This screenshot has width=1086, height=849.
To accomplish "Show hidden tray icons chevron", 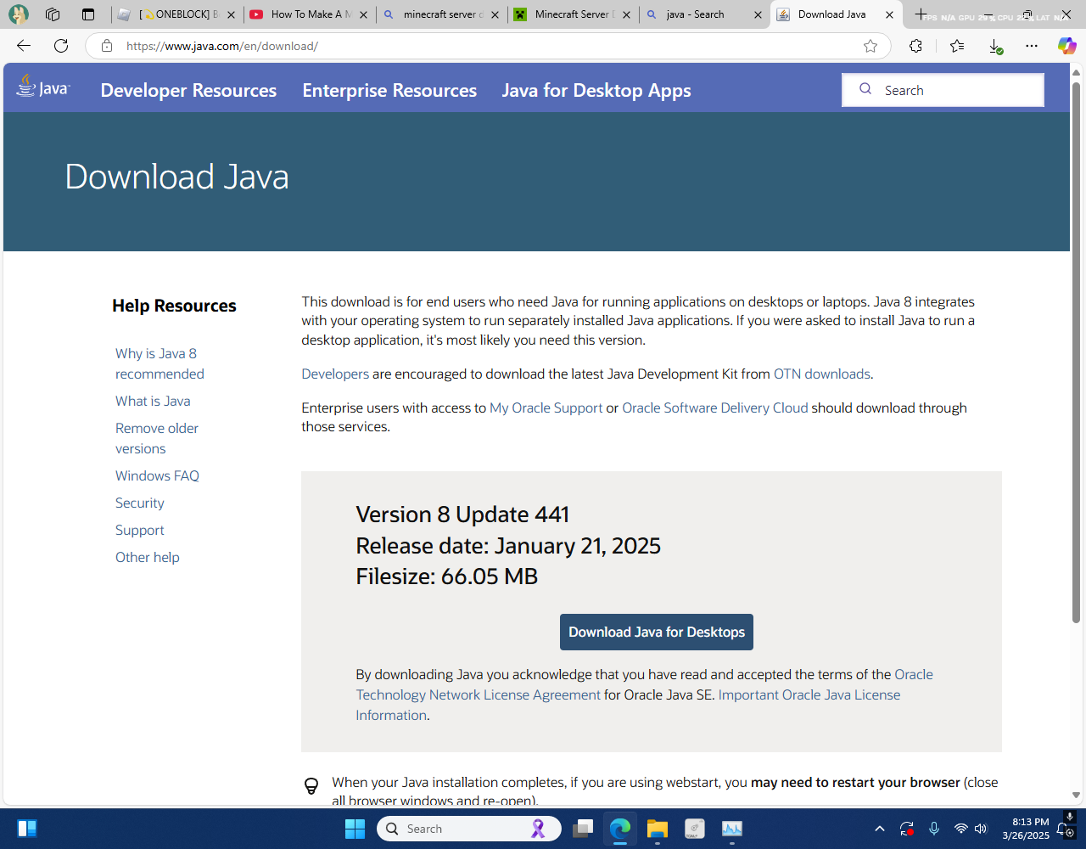I will [880, 829].
